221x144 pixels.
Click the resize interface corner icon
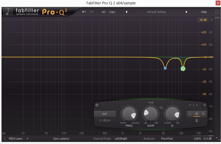click(x=218, y=139)
